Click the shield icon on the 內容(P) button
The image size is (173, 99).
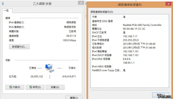[11, 87]
